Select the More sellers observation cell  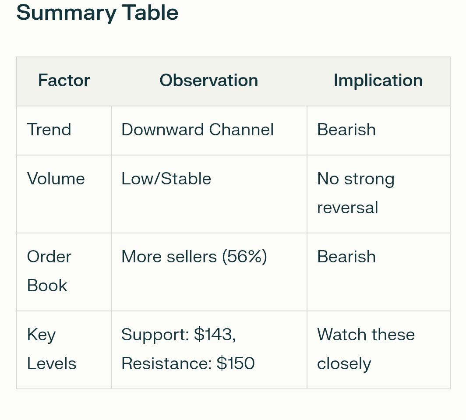tap(194, 257)
